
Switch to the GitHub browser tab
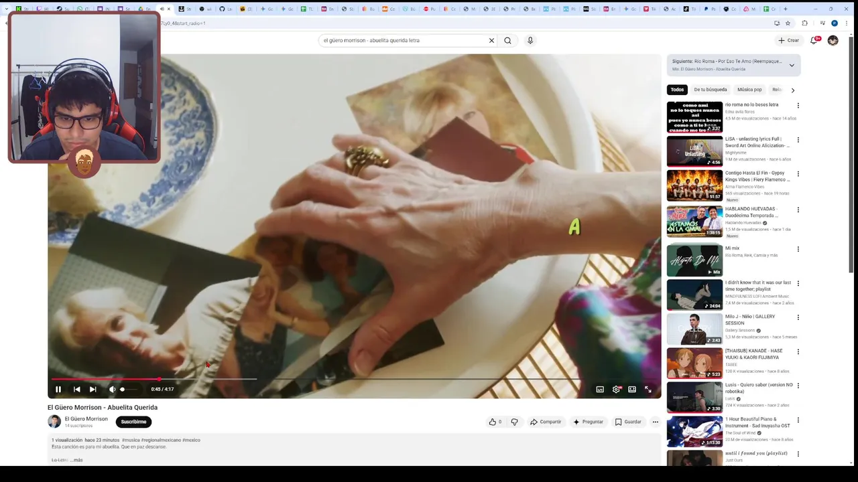[x=225, y=9]
